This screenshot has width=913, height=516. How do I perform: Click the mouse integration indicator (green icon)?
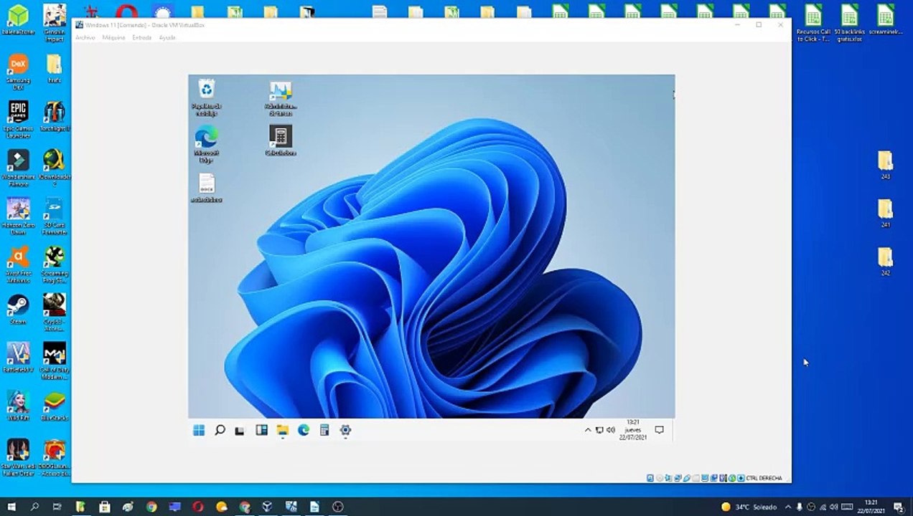click(732, 478)
